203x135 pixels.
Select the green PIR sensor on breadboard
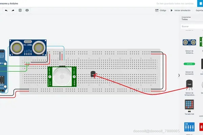tap(62, 77)
